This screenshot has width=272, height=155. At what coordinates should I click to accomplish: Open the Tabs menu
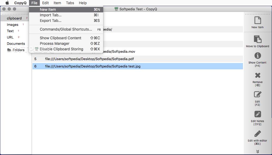(70, 3)
